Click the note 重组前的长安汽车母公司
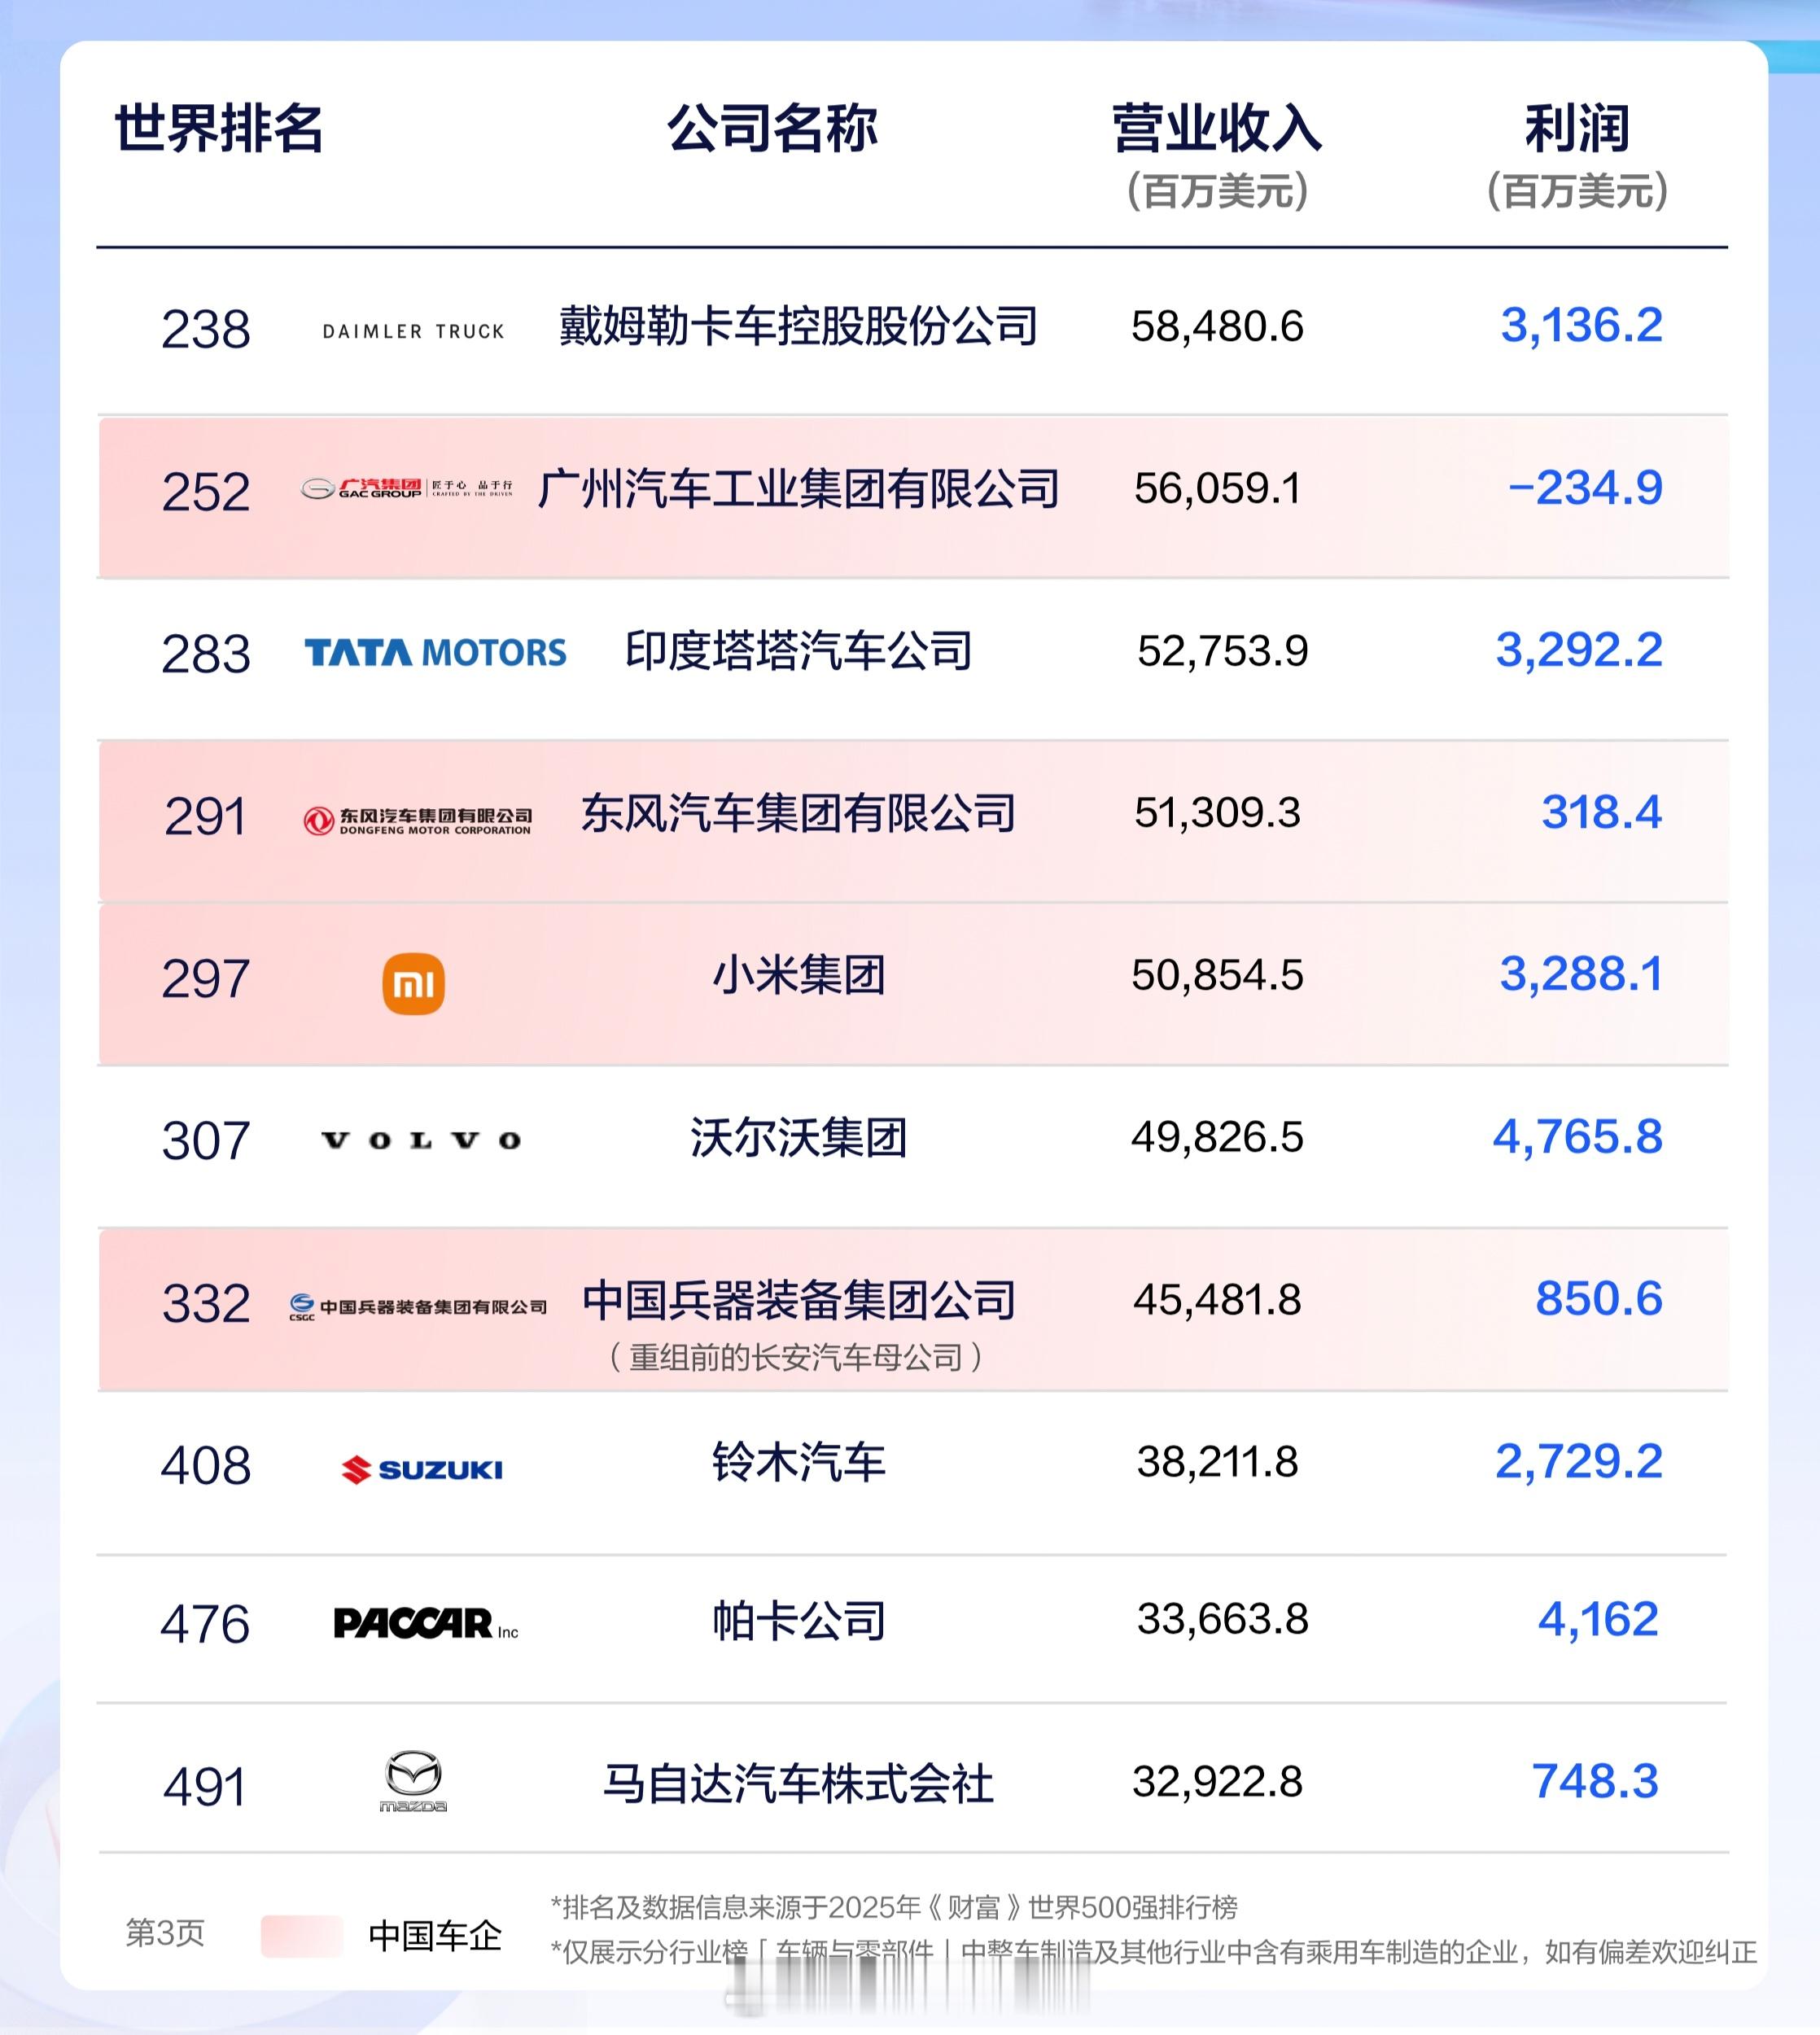 pos(796,1357)
